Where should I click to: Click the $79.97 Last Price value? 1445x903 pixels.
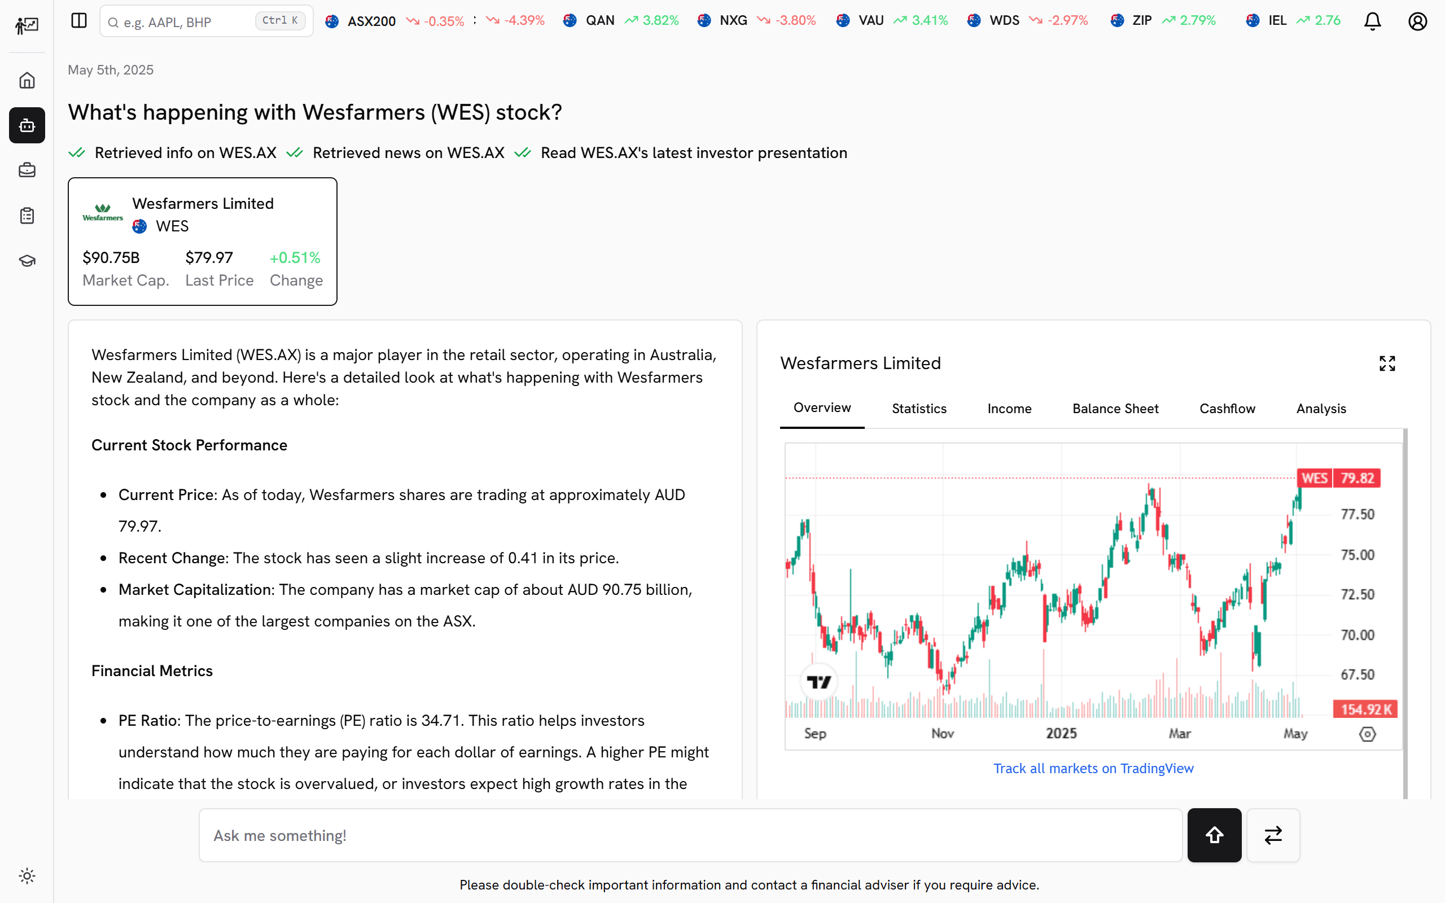(x=209, y=258)
